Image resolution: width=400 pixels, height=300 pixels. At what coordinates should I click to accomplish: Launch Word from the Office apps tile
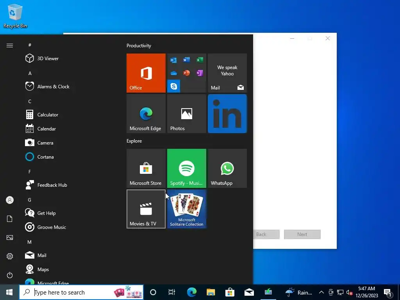pos(186,60)
